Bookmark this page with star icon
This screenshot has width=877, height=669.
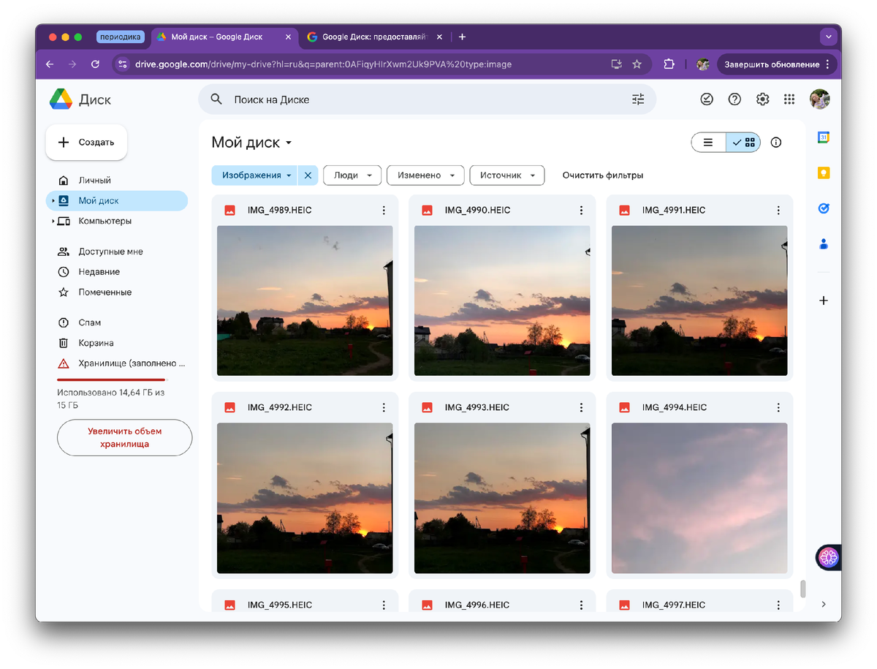[x=637, y=64]
